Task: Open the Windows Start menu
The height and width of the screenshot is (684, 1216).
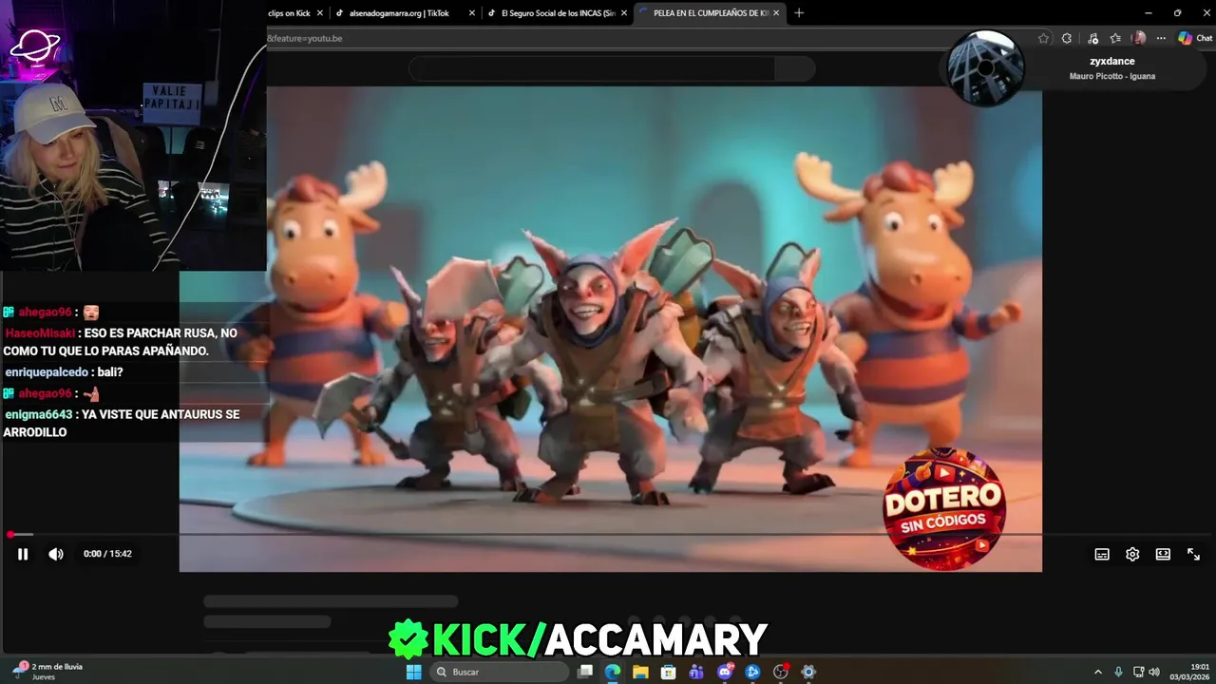Action: pyautogui.click(x=414, y=672)
